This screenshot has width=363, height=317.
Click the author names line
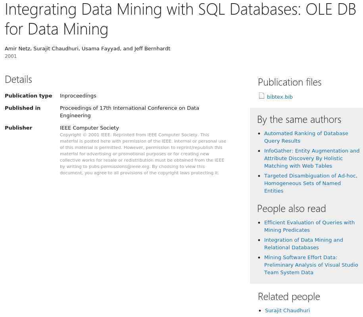tap(88, 49)
